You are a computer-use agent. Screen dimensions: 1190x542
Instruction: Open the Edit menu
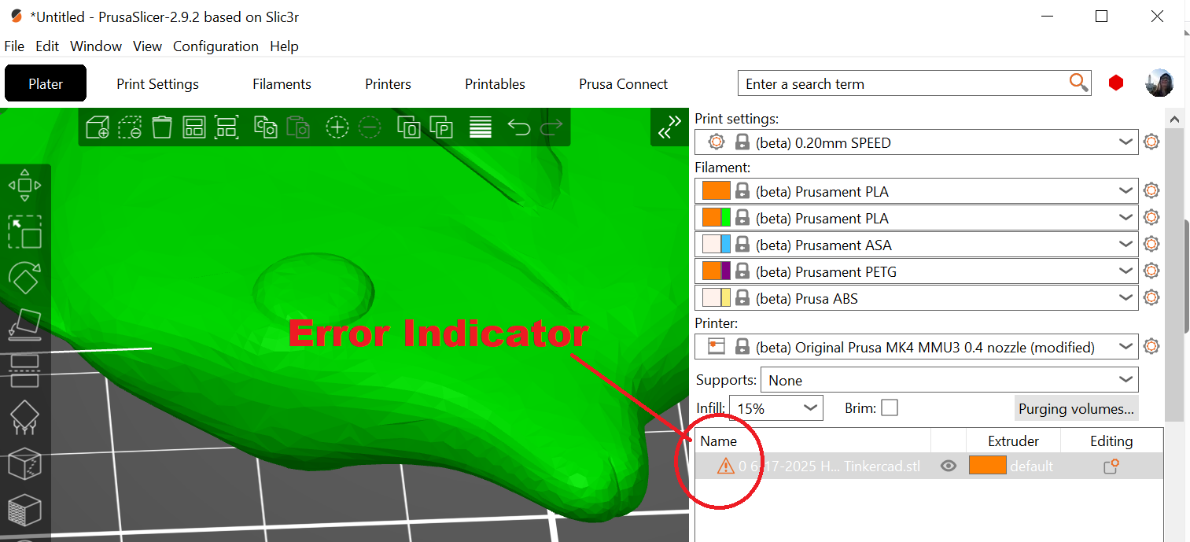coord(47,46)
